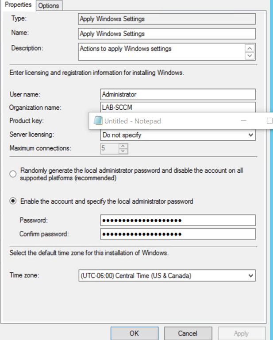Click the Organization name field
The width and height of the screenshot is (273, 340).
(x=178, y=107)
